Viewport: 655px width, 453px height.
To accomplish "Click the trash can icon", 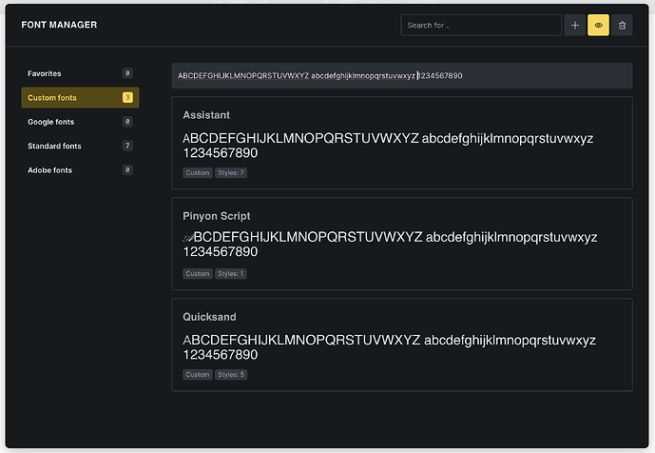I will click(622, 25).
